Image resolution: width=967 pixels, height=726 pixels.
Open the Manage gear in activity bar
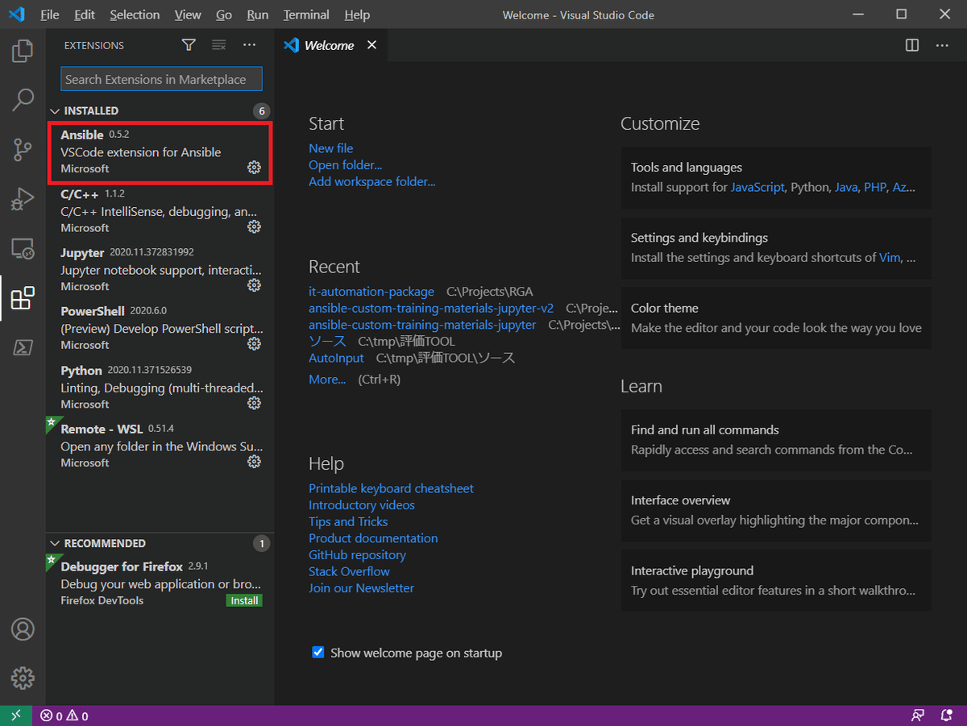pyautogui.click(x=23, y=677)
